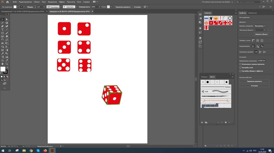
Task: Pick the Zoom tool magnifier
Action: pos(7,64)
